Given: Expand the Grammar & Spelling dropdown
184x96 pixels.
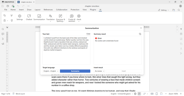Looking at the screenshot, I should coord(64,21).
